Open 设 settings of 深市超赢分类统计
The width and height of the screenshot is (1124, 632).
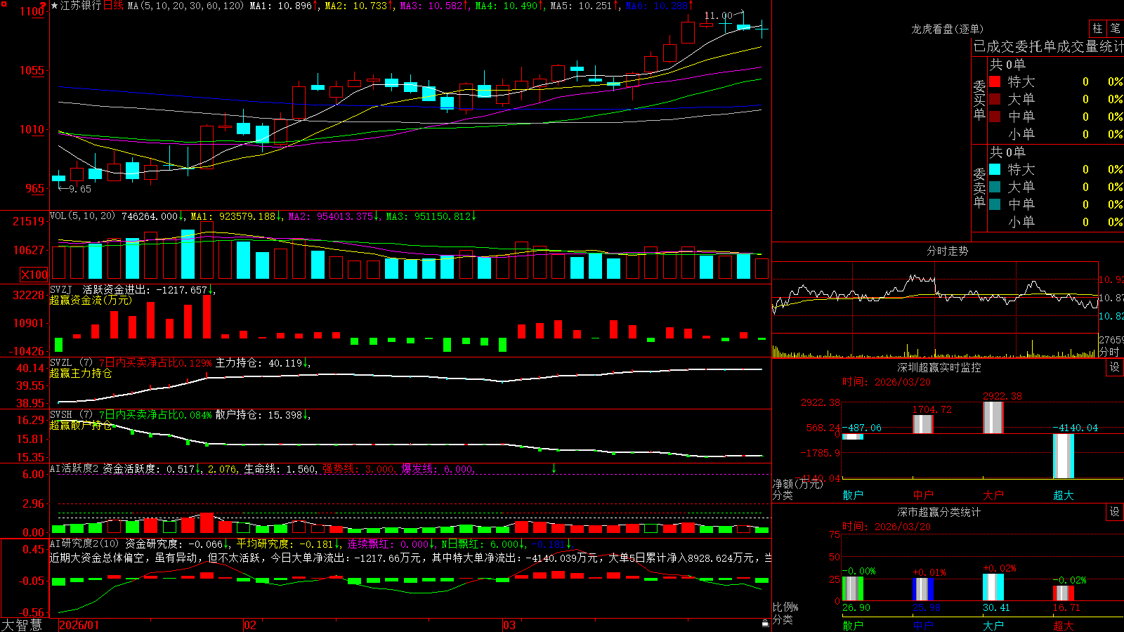pyautogui.click(x=1115, y=512)
